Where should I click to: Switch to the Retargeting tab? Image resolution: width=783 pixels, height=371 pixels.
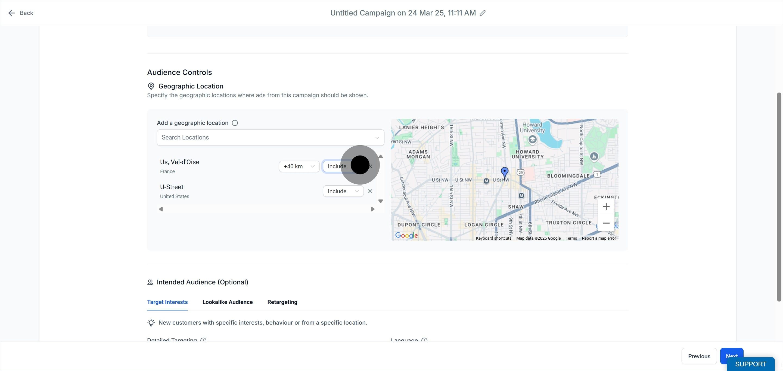coord(282,302)
